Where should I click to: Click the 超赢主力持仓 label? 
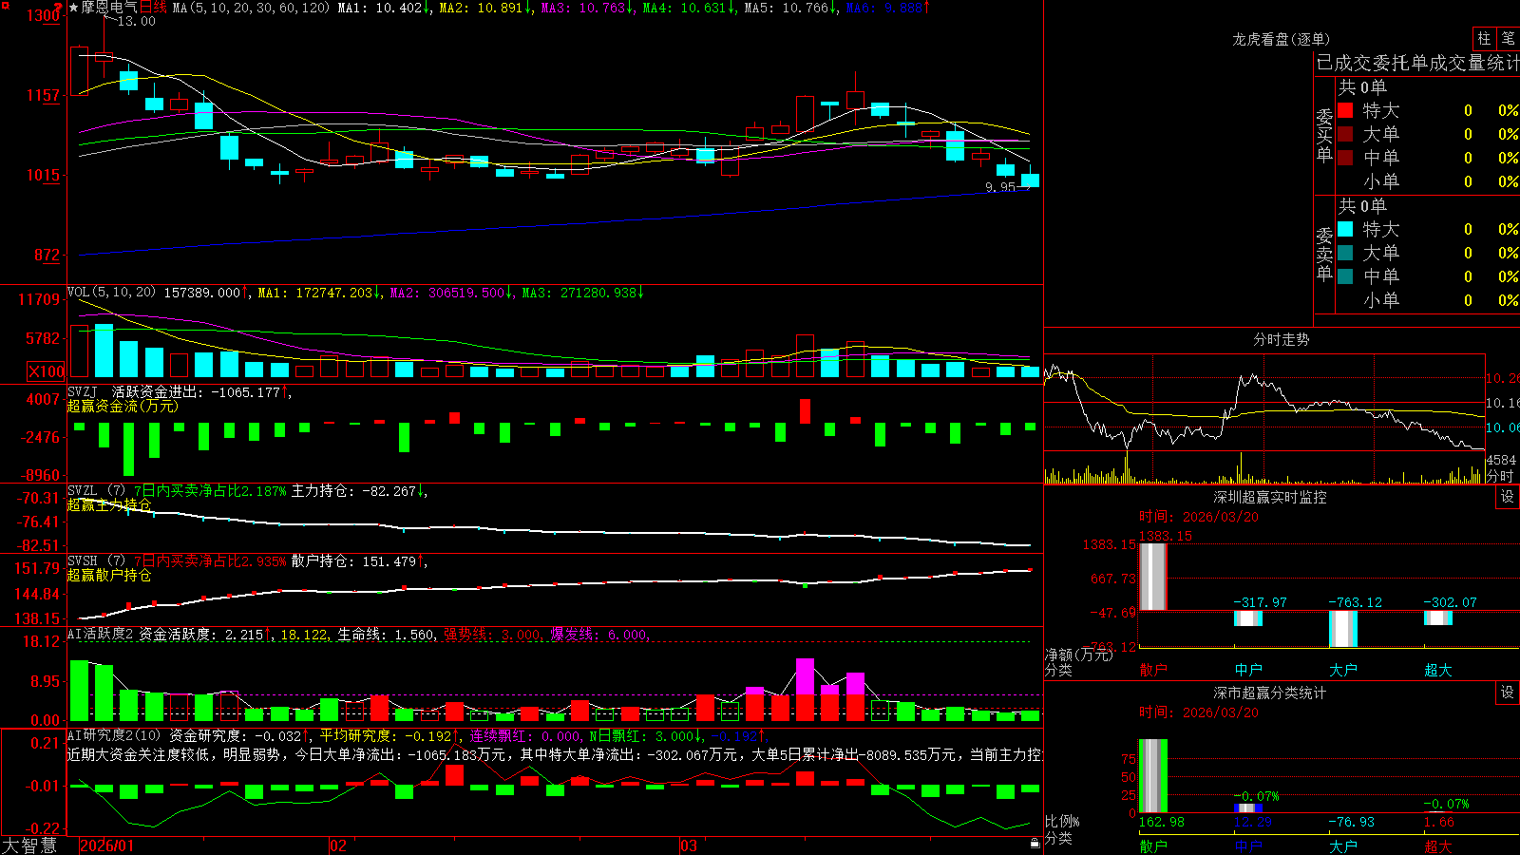coord(109,504)
